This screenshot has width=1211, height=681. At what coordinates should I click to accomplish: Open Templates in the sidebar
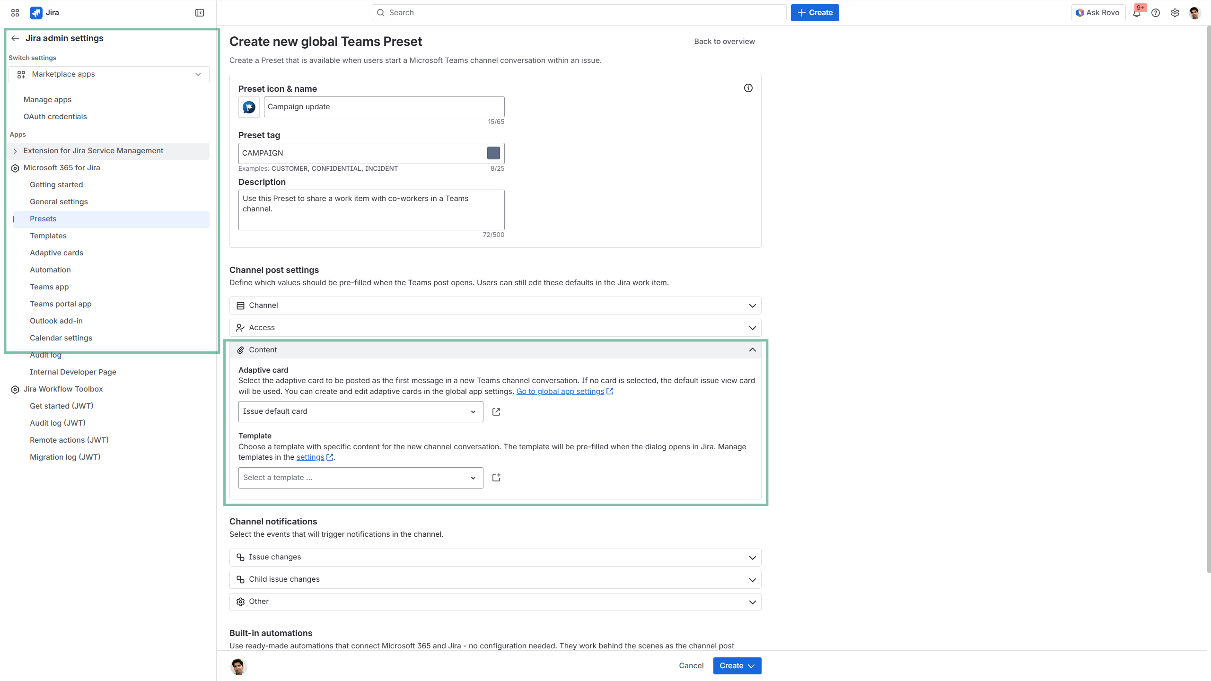pyautogui.click(x=48, y=236)
